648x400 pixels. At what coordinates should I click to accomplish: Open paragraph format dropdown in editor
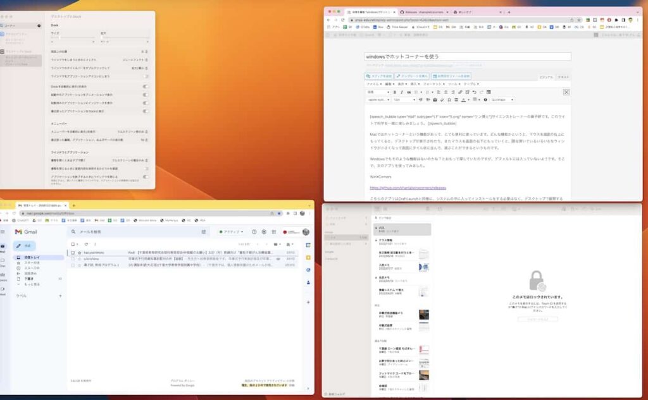point(378,92)
